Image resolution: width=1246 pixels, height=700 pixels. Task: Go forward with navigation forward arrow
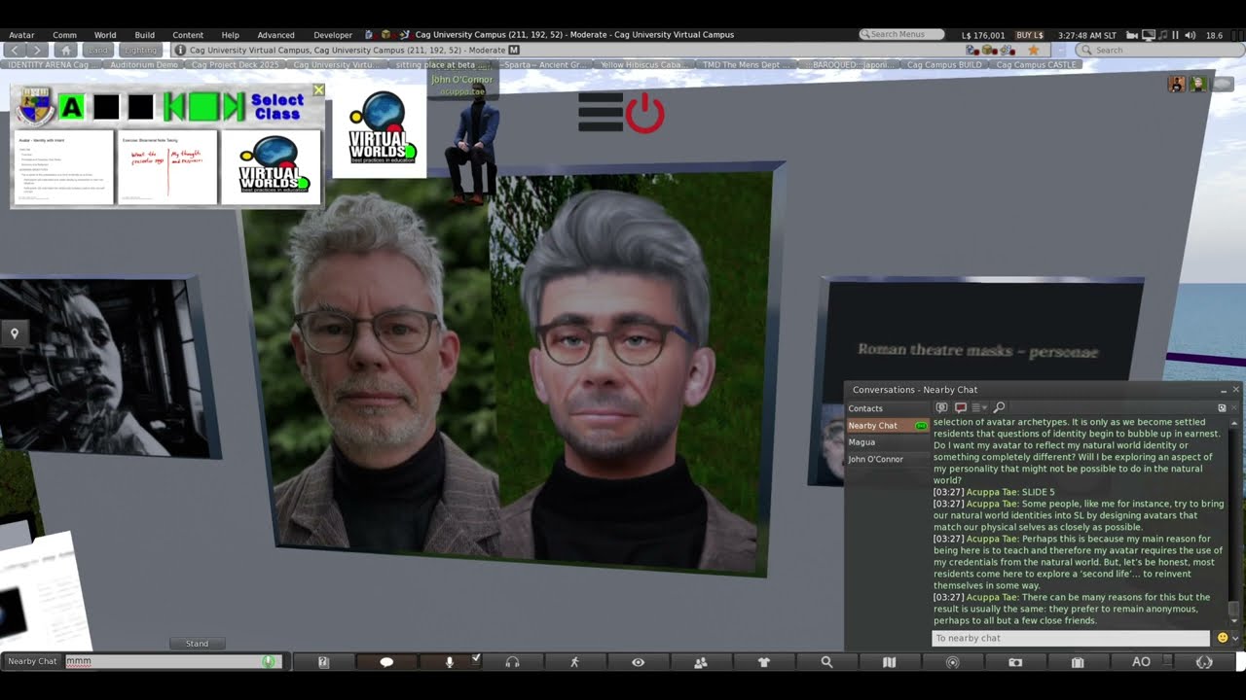[37, 50]
